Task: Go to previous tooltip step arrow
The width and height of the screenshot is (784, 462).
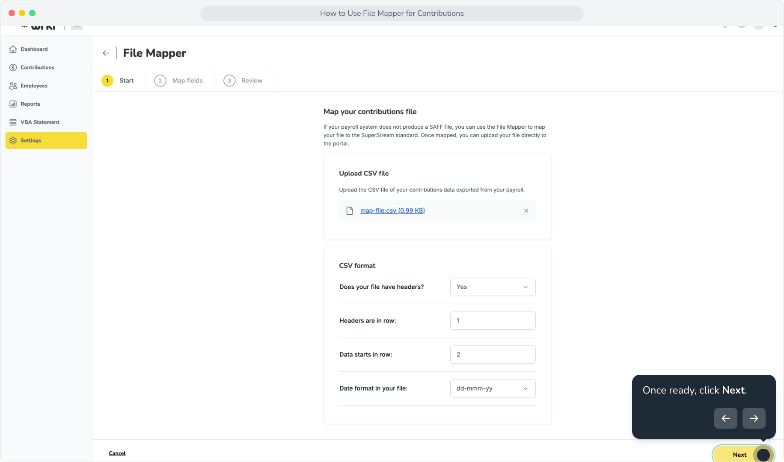Action: [x=726, y=418]
